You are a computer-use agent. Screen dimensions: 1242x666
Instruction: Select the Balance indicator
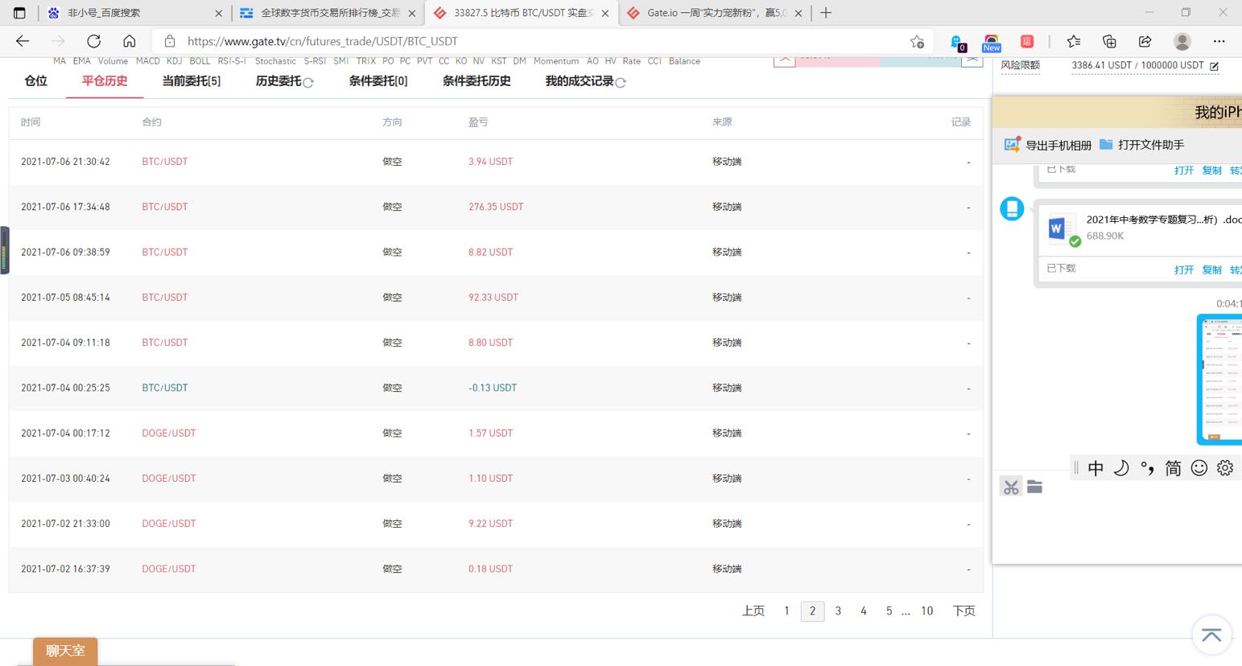click(684, 61)
